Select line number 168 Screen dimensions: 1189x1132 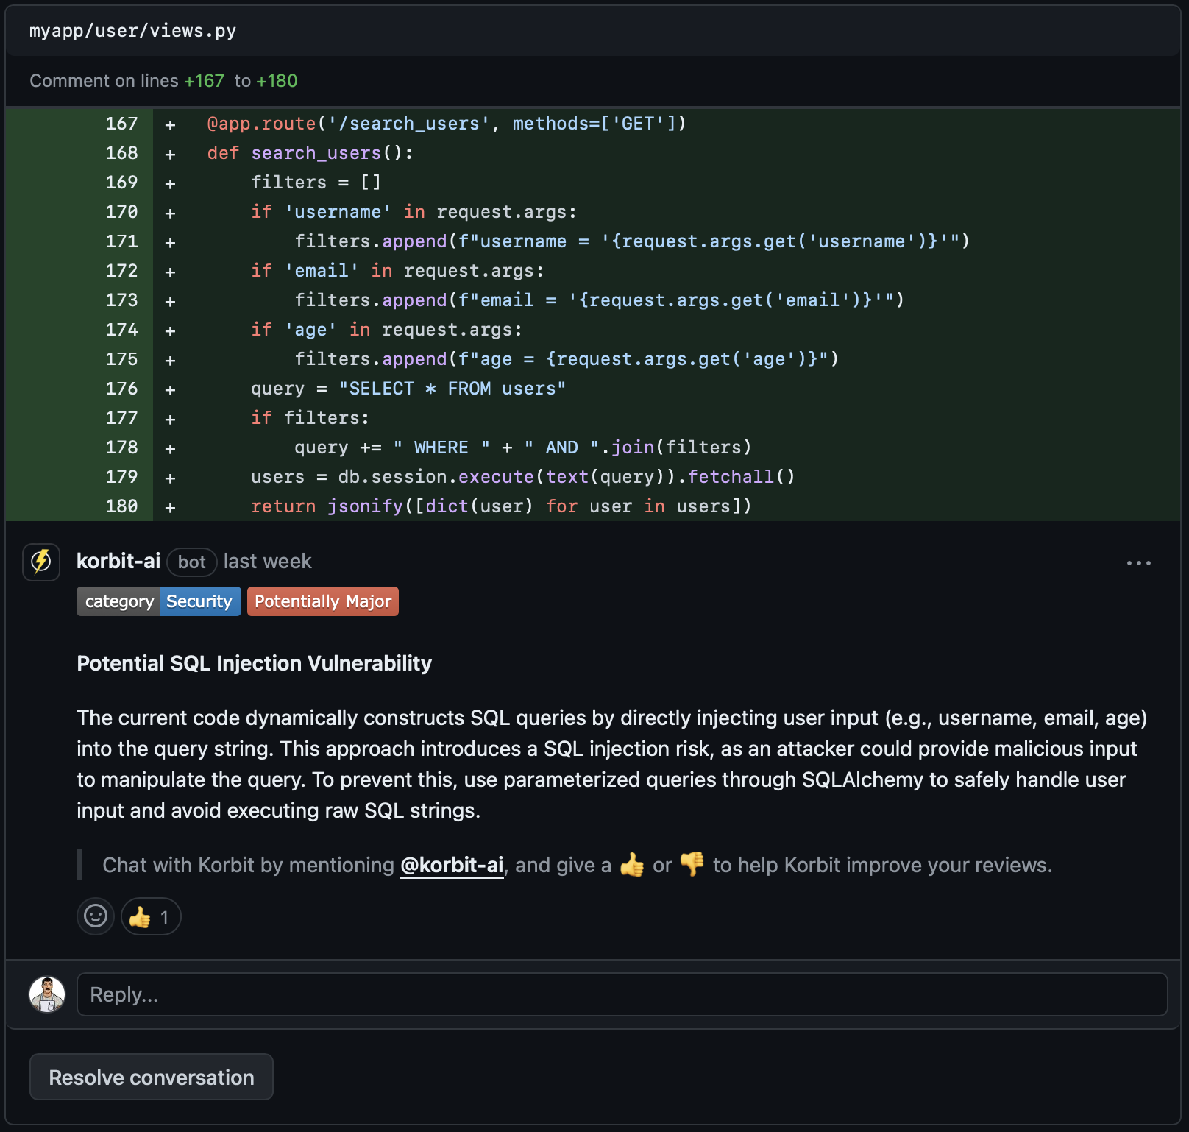pos(121,153)
